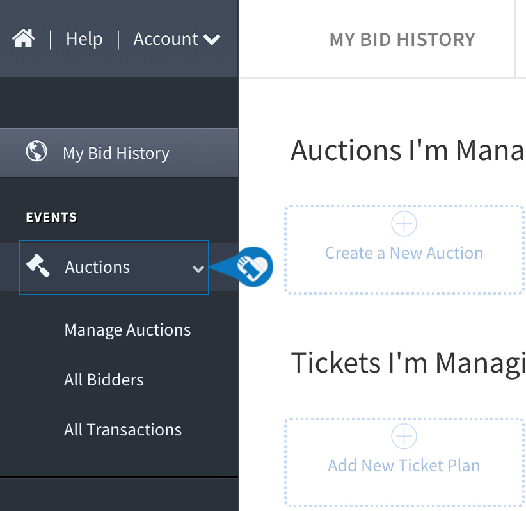Click the EVENTS section heading
Screen dimensions: 526x511
point(52,217)
